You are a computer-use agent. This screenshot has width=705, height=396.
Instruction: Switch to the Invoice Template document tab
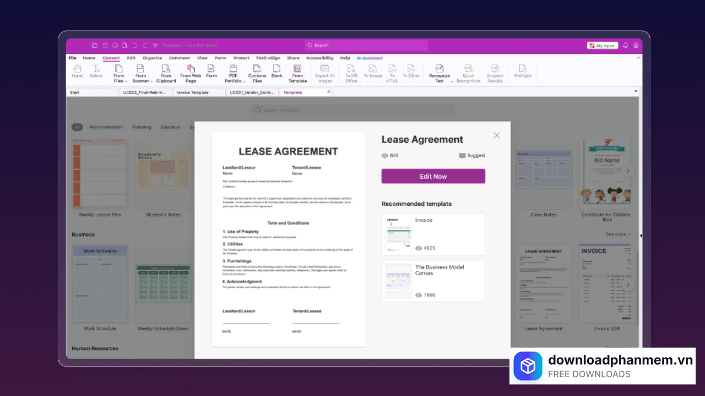[x=193, y=92]
